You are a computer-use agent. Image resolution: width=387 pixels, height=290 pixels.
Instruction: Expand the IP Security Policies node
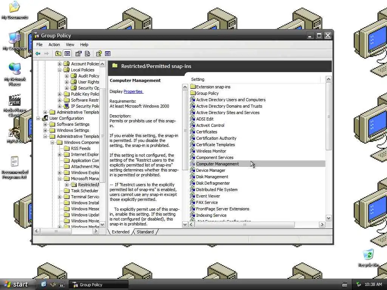(x=59, y=106)
